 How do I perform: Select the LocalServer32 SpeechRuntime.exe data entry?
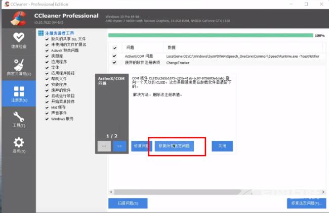tap(243, 57)
